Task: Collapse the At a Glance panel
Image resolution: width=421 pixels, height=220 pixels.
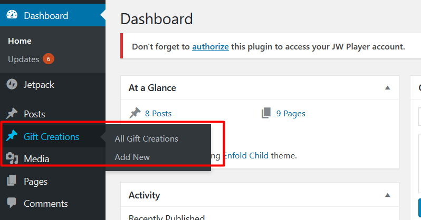Action: point(387,88)
